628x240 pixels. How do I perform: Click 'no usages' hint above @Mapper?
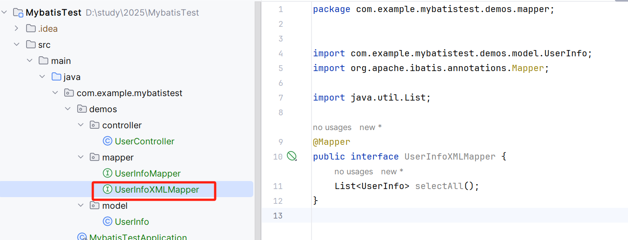click(x=332, y=127)
